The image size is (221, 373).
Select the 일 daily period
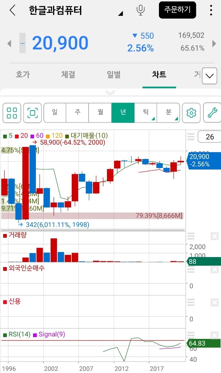(55, 113)
